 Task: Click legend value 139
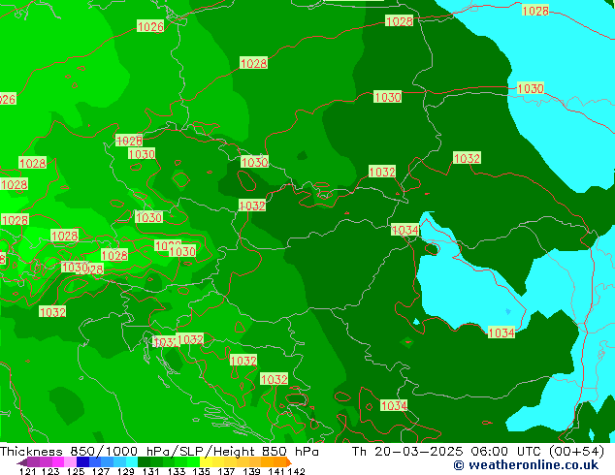coord(251,471)
